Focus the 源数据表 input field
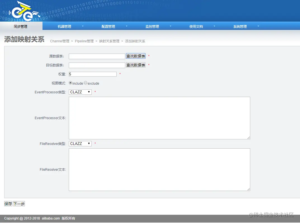The image size is (300, 224). coord(97,56)
